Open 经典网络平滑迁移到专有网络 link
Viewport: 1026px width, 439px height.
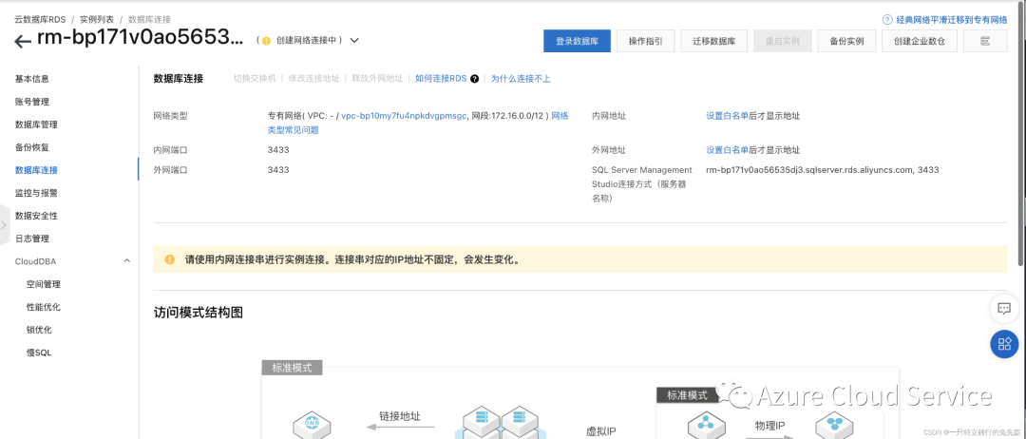tap(951, 20)
